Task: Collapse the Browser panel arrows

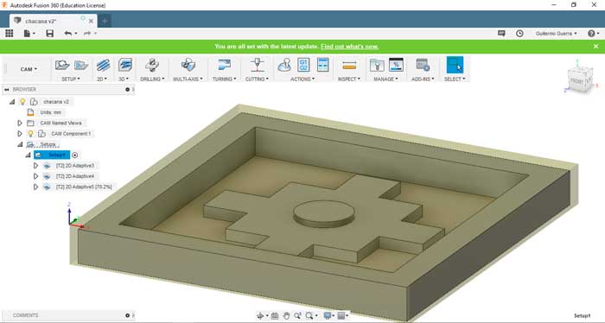Action: (x=6, y=90)
